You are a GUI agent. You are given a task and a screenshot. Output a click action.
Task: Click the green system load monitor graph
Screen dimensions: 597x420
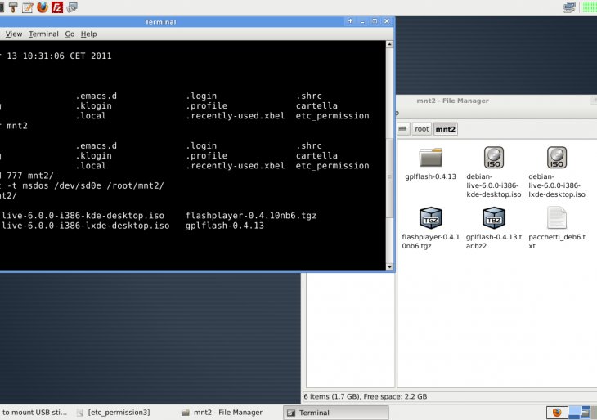tap(590, 7)
